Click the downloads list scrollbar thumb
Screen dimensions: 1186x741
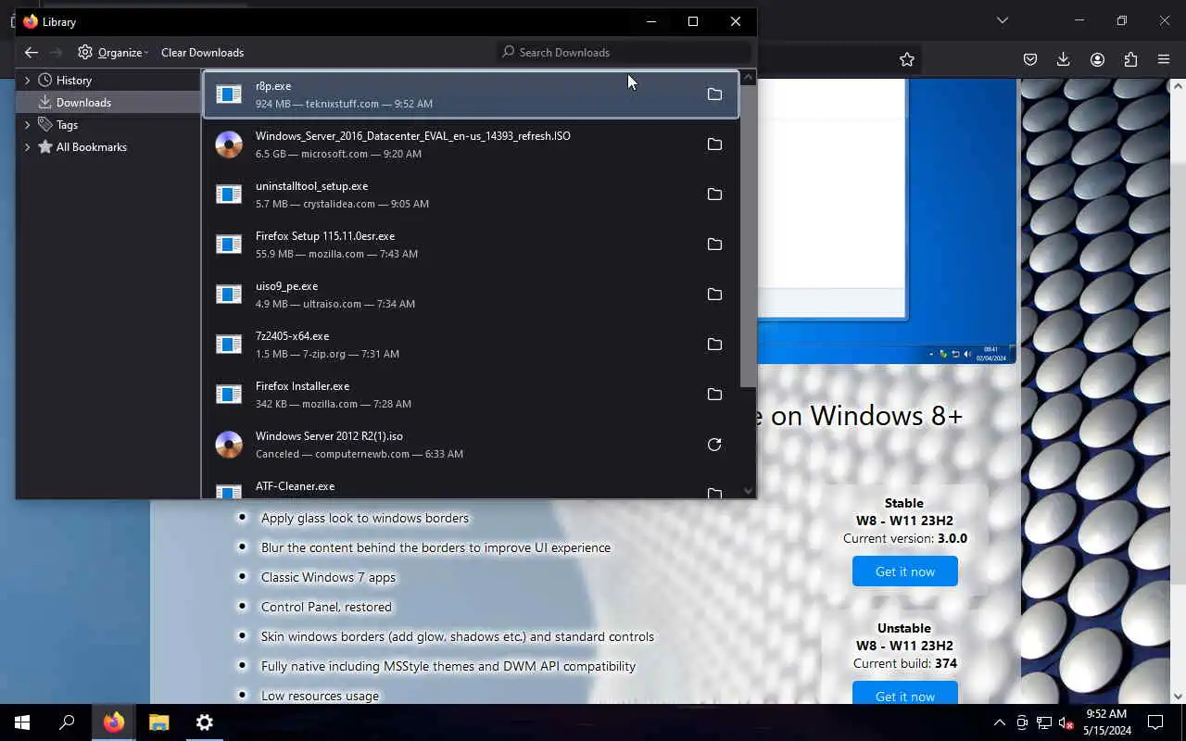coord(748,236)
